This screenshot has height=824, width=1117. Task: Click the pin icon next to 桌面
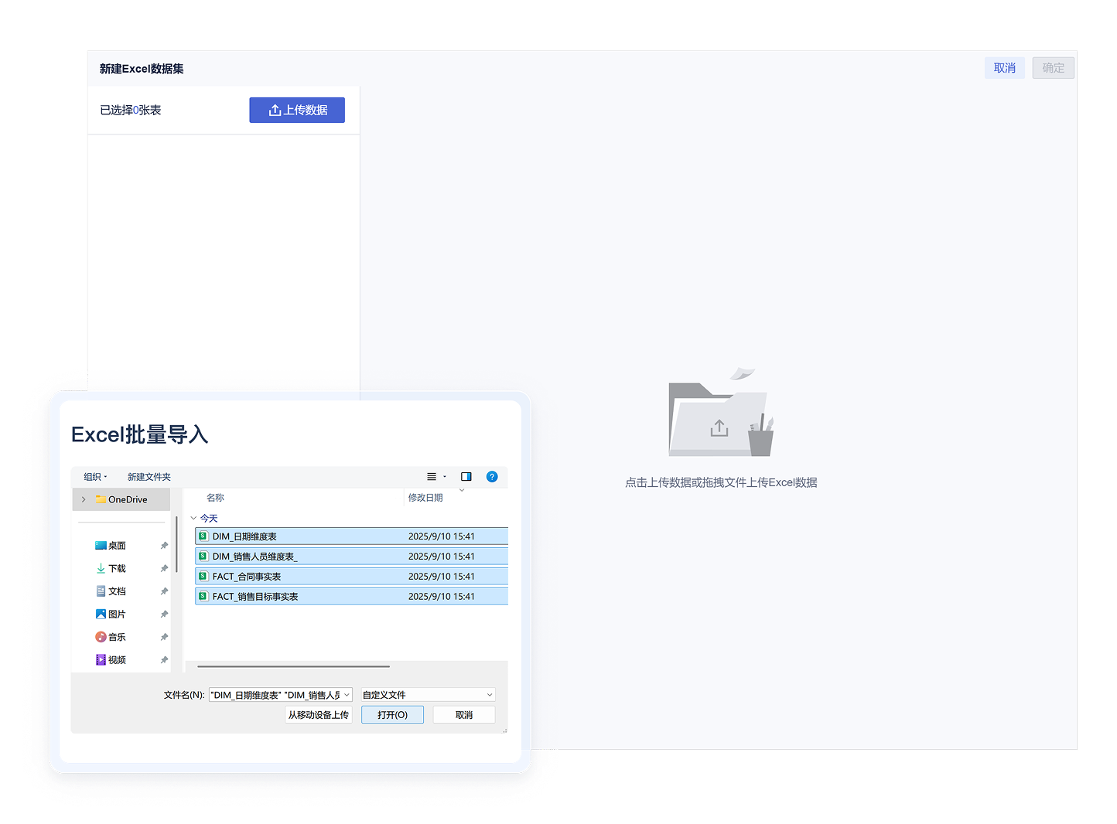tap(164, 546)
